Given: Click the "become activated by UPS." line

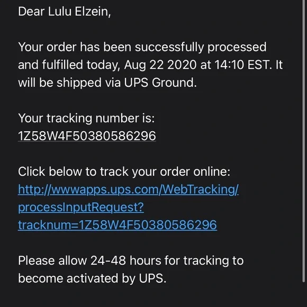Looking at the screenshot, I should click(92, 278).
